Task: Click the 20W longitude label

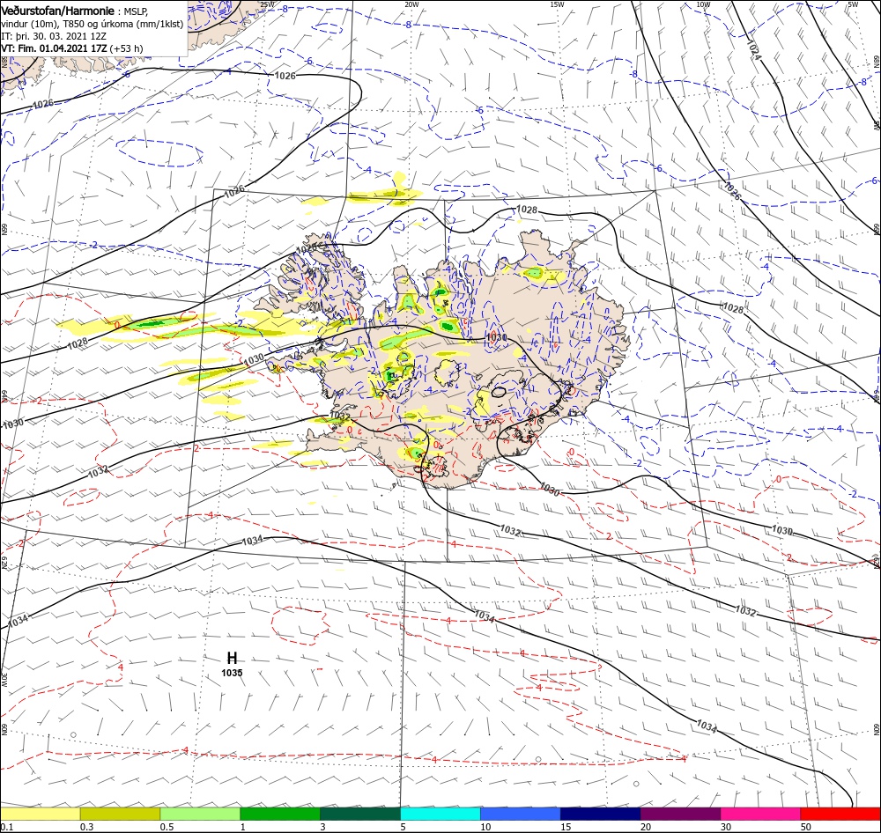Action: tap(411, 4)
